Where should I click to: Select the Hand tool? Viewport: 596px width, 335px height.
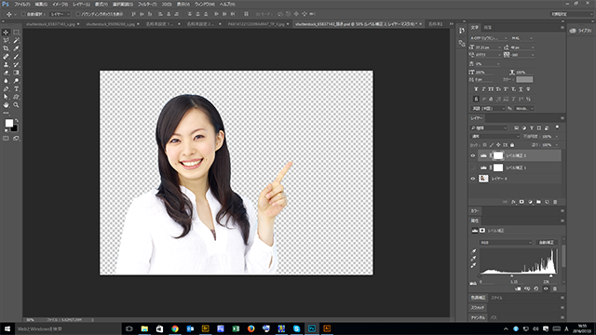click(6, 105)
